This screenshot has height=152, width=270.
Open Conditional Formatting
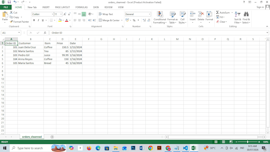[x=160, y=18]
